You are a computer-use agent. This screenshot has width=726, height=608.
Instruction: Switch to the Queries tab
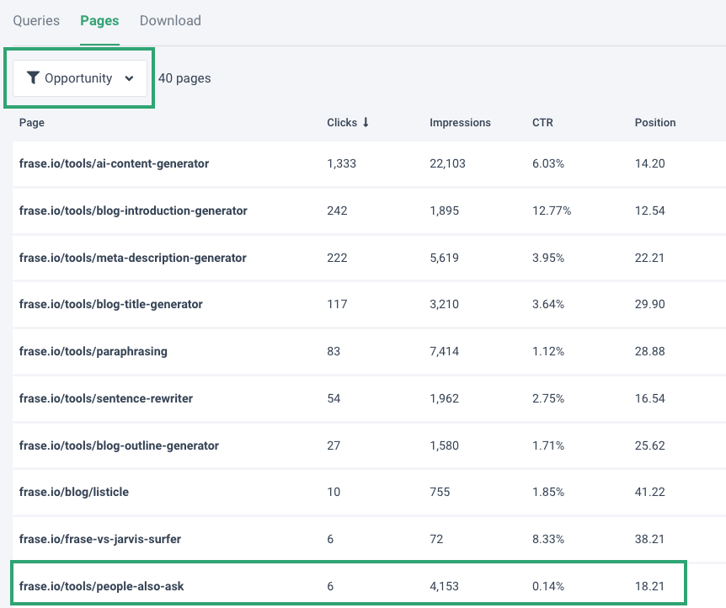[36, 21]
